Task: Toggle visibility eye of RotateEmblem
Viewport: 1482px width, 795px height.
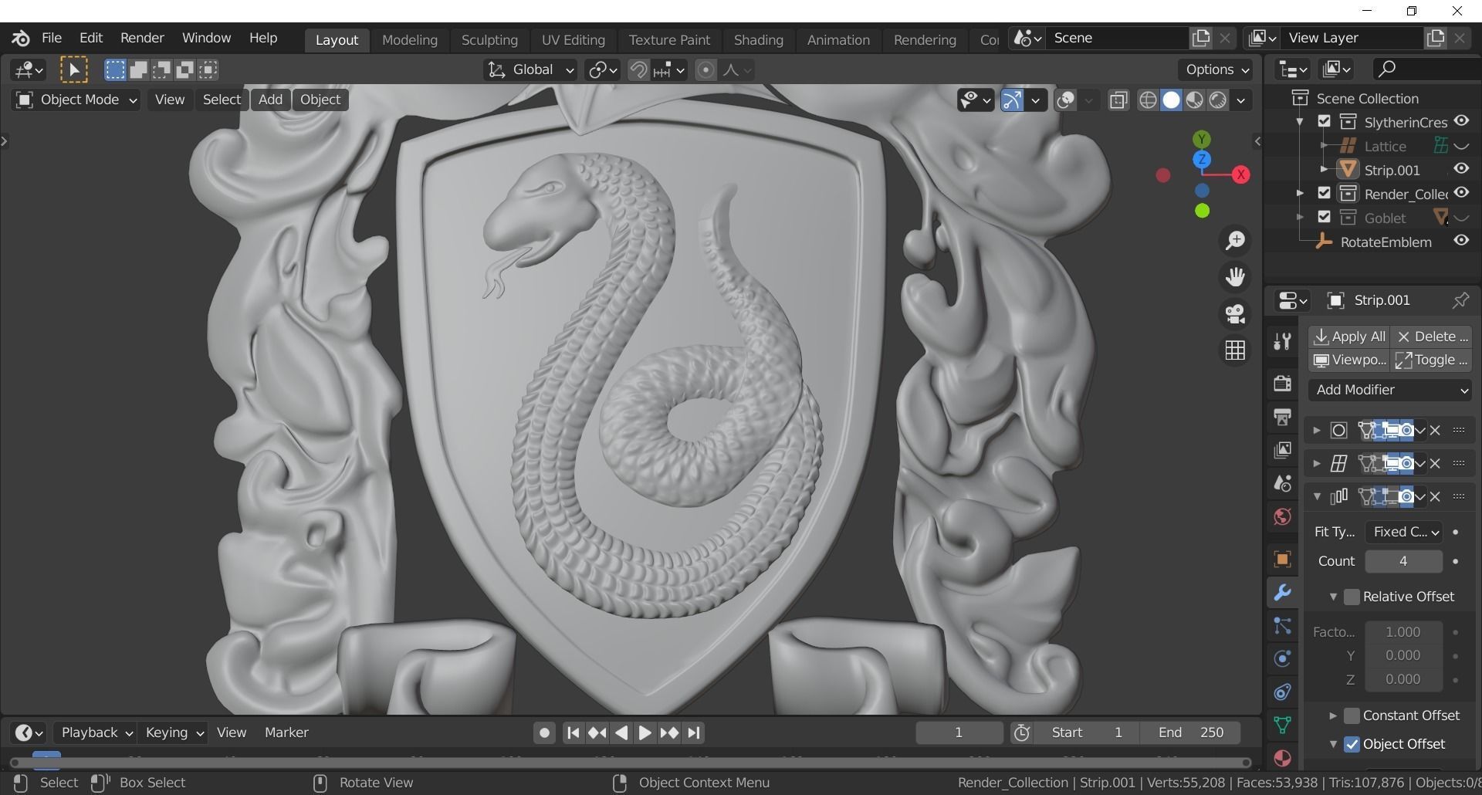Action: click(x=1461, y=241)
